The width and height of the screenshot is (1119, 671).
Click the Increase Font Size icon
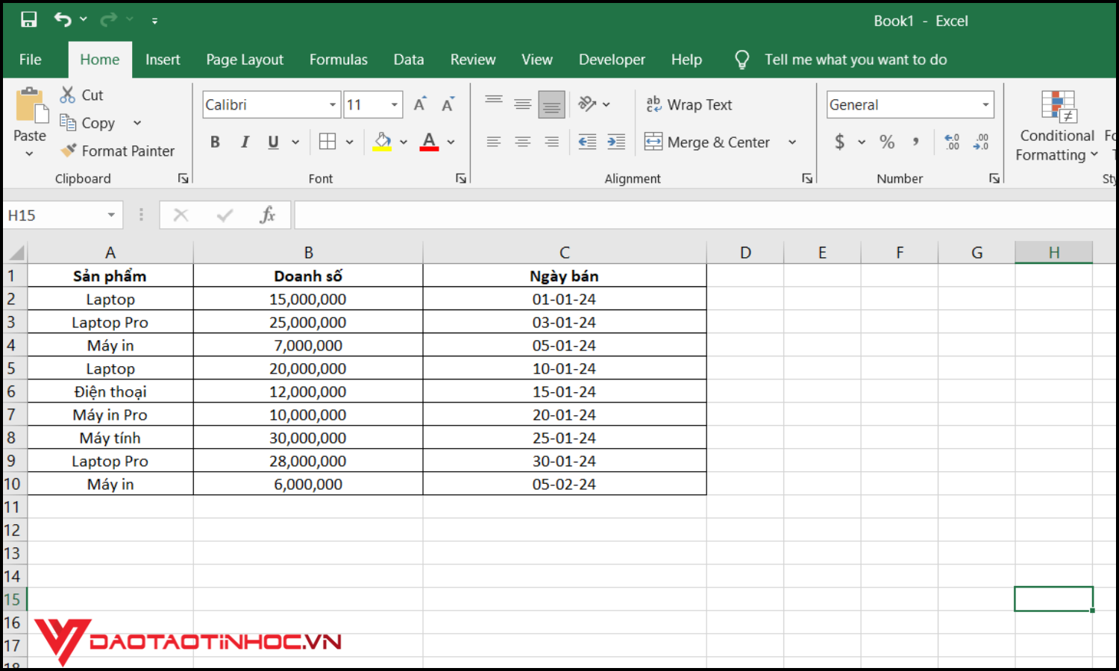pos(420,104)
